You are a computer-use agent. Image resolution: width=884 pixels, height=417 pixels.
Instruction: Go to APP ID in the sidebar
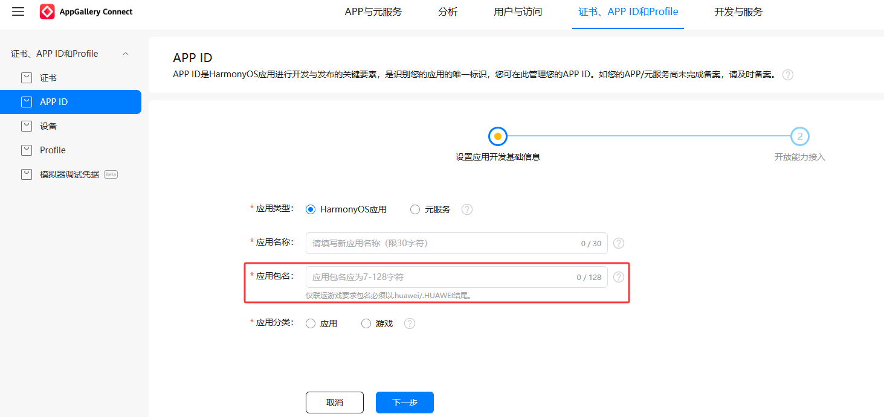click(71, 102)
